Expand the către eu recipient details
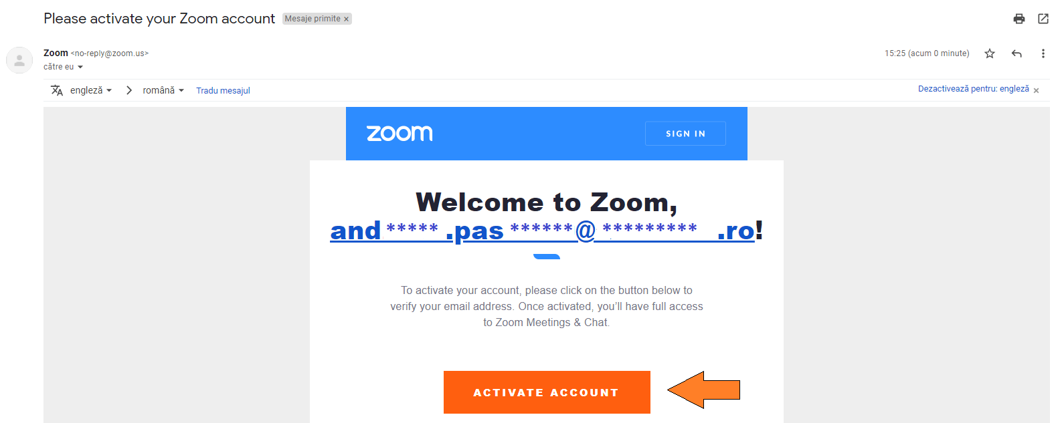The width and height of the screenshot is (1058, 423). [x=80, y=67]
